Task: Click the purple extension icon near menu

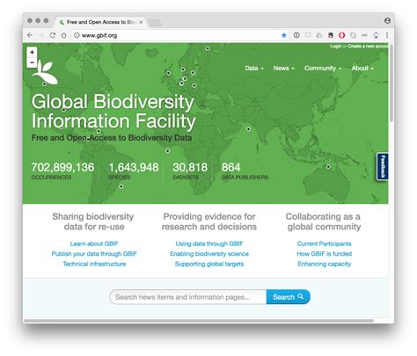Action: tap(376, 35)
